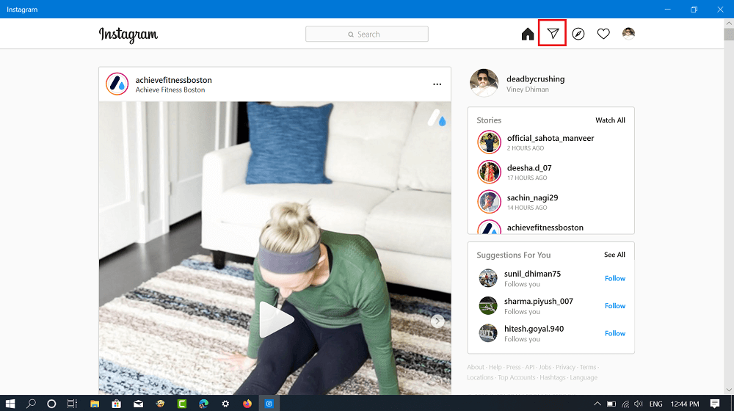Open deadbycrushing profile picture in sidebar
The image size is (734, 411).
coord(484,83)
